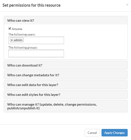Click the Set permissions dialog title
The image size is (131, 140).
click(x=32, y=5)
